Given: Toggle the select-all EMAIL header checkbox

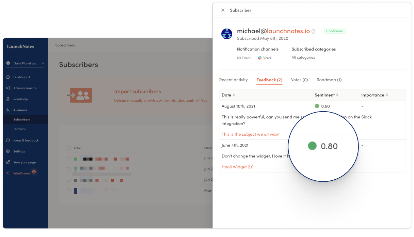Looking at the screenshot, I should [x=68, y=148].
